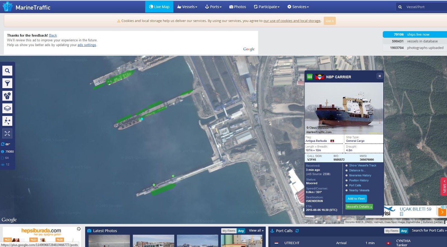Expand the Participate dropdown menu
Viewport: 447px width, 247px height.
click(x=267, y=7)
